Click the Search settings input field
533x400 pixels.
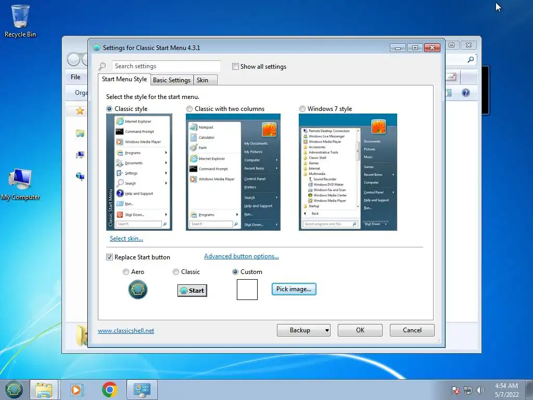(166, 66)
